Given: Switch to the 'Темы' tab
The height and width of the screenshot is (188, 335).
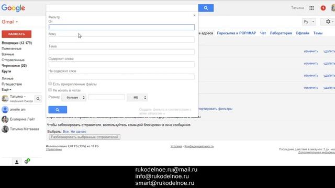Looking at the screenshot, I should point(318,33).
